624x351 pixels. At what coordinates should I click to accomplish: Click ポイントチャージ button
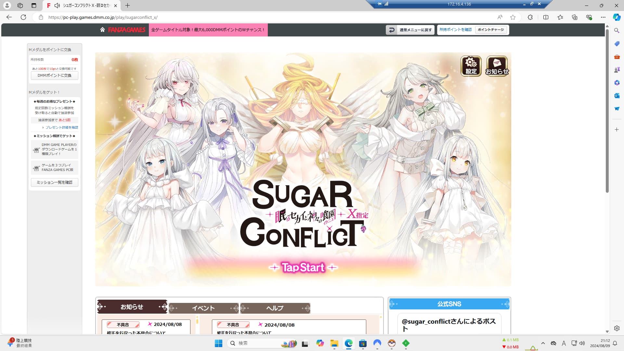pyautogui.click(x=491, y=30)
